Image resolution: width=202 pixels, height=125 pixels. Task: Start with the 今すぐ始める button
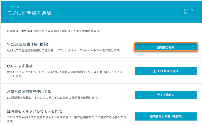pos(166,95)
